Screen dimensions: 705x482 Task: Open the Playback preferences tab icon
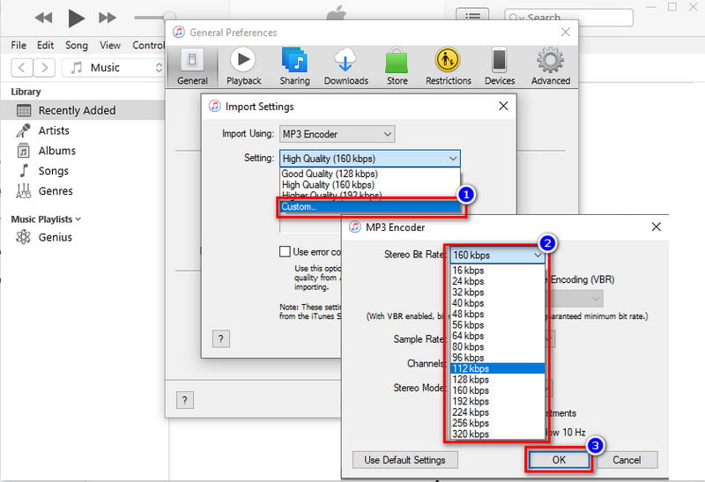coord(243,61)
